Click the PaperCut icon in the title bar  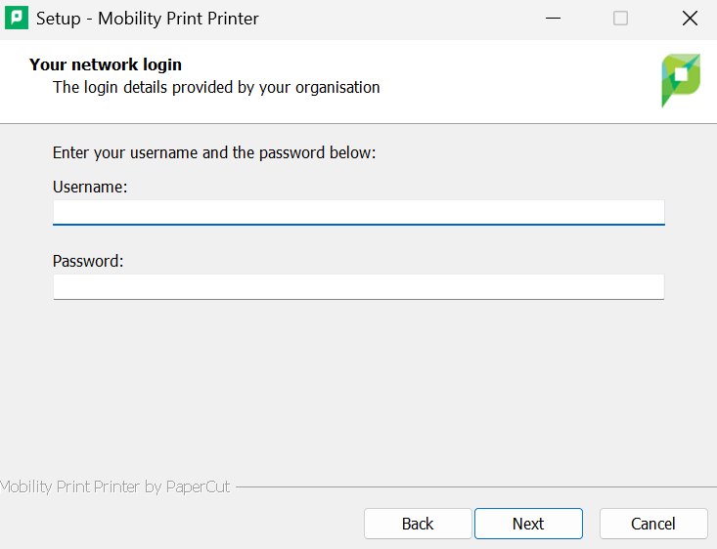point(17,19)
